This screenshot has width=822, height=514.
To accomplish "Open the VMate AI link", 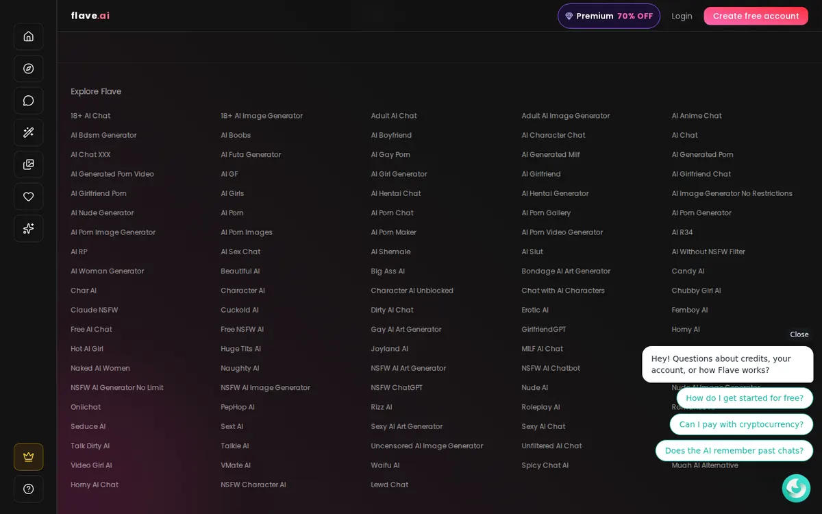I will [236, 465].
